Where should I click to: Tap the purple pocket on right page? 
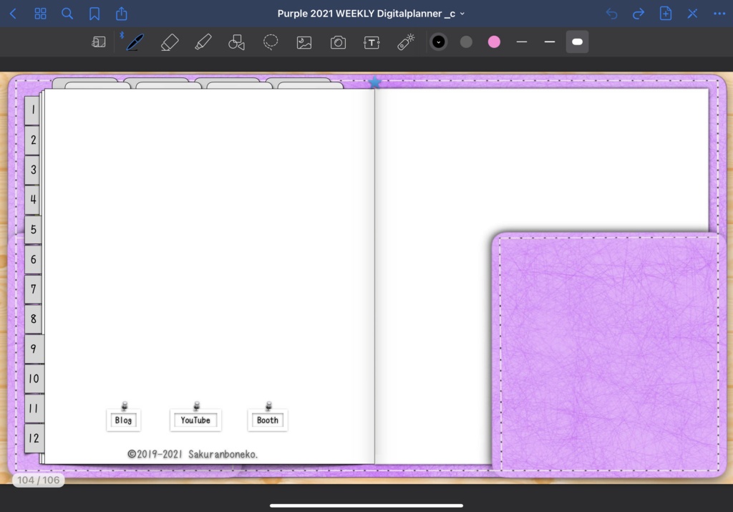[608, 354]
